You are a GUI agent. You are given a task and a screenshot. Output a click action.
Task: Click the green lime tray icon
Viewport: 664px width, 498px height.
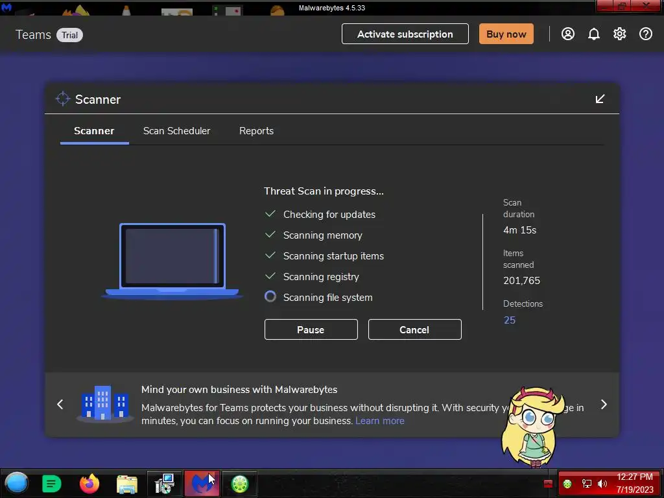tap(567, 484)
